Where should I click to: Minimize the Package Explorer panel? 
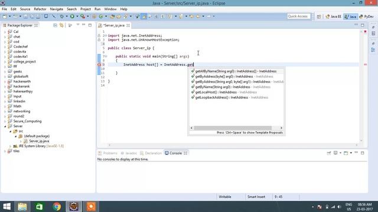click(84, 25)
